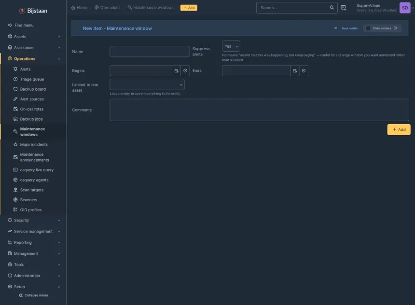
Task: Click Maintenance windows wrench icon in sidebar
Action: pos(15,132)
